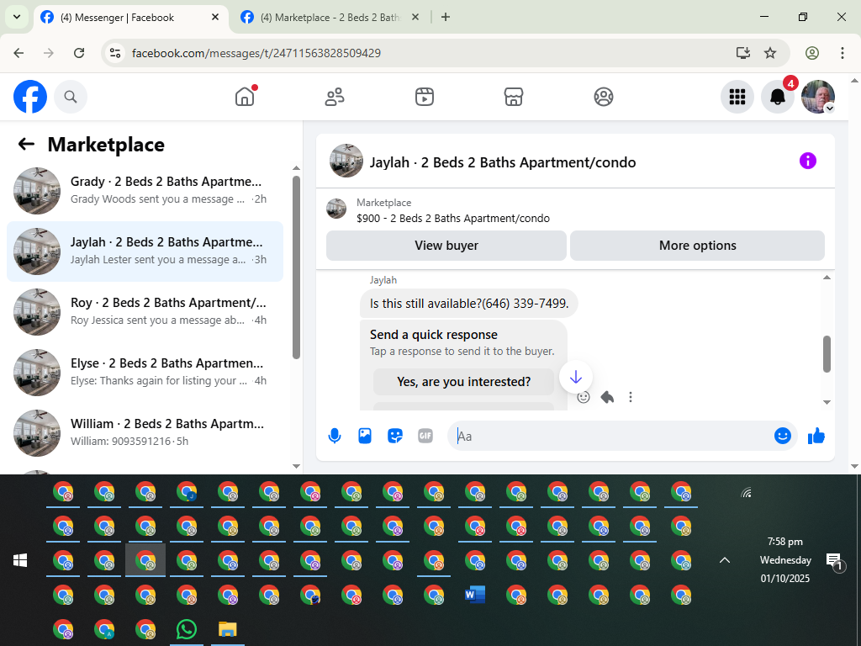Switch to the Marketplace 2 Beds browser tab
The width and height of the screenshot is (861, 646).
pyautogui.click(x=330, y=18)
